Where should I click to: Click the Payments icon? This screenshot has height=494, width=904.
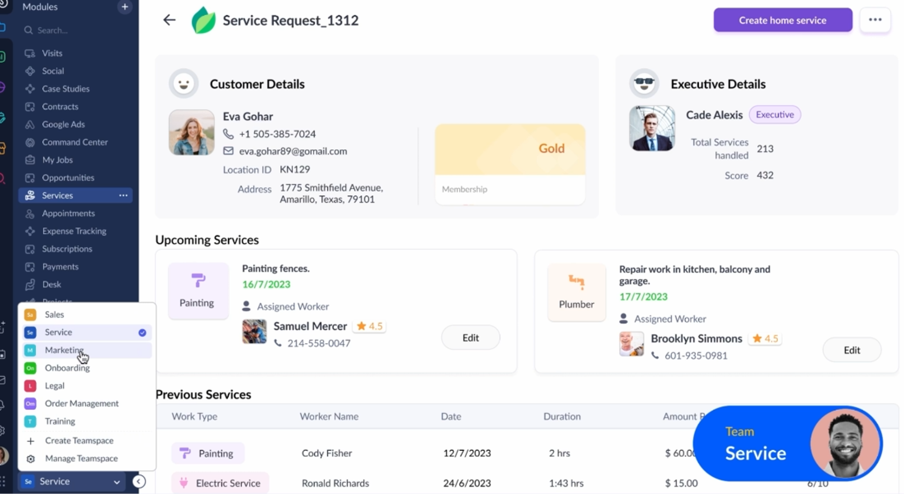tap(30, 267)
